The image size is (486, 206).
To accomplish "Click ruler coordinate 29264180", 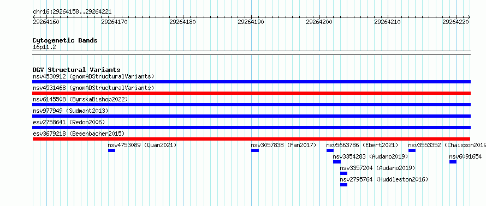I will (x=182, y=22).
